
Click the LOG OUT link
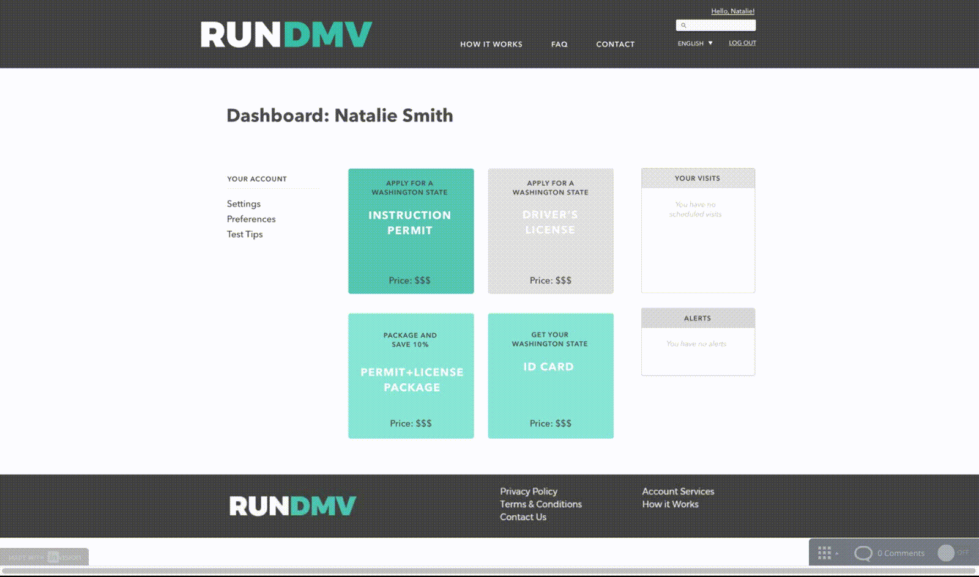tap(742, 43)
